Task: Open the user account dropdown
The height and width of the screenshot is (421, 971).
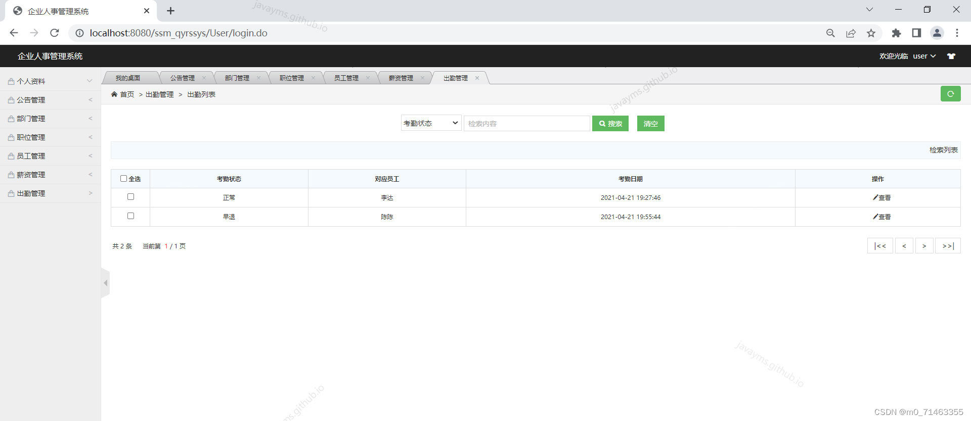Action: pyautogui.click(x=924, y=56)
